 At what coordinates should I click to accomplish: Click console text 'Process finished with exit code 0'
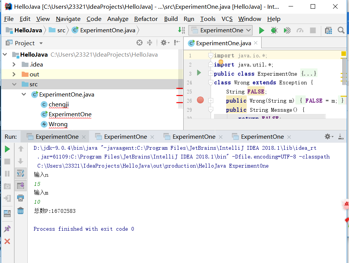pyautogui.click(x=84, y=229)
